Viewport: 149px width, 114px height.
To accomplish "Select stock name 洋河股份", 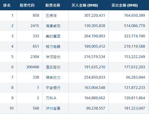I will 53,57.
